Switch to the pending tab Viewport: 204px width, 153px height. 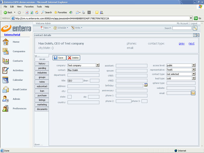pos(42,68)
